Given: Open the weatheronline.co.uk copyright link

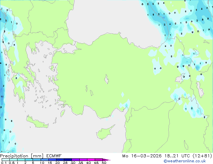Looking at the screenshot, I should point(184,161).
